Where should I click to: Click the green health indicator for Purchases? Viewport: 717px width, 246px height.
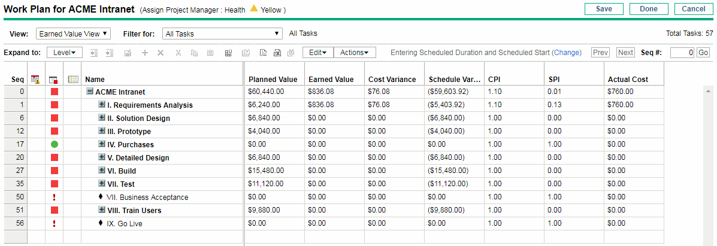pos(55,144)
